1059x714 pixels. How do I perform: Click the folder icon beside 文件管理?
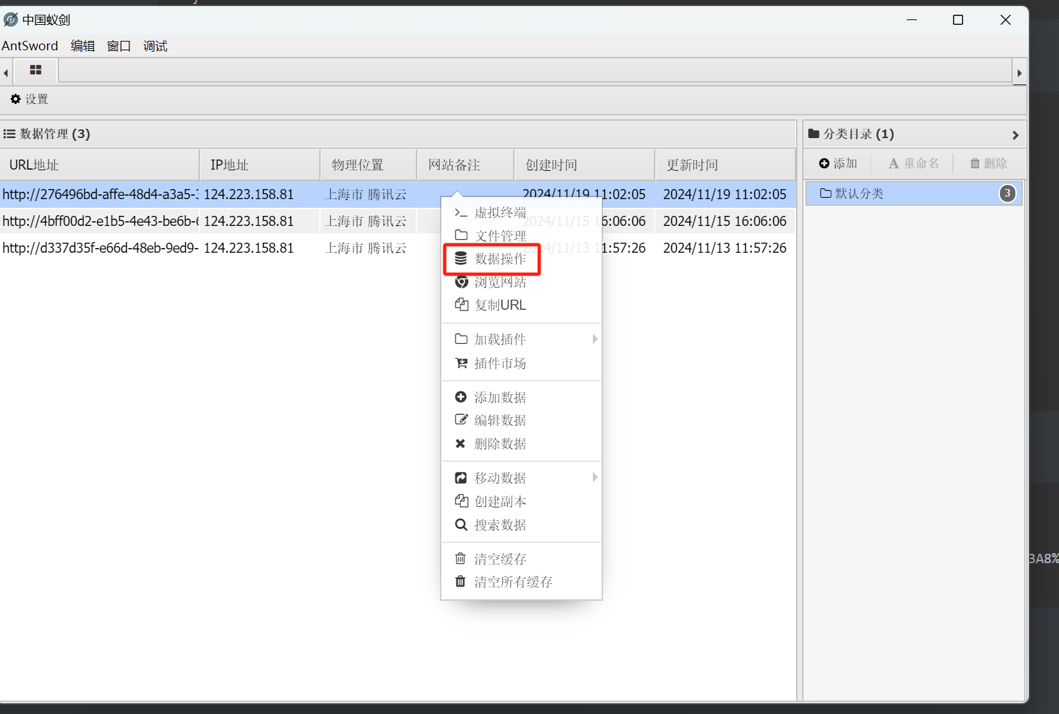(461, 235)
